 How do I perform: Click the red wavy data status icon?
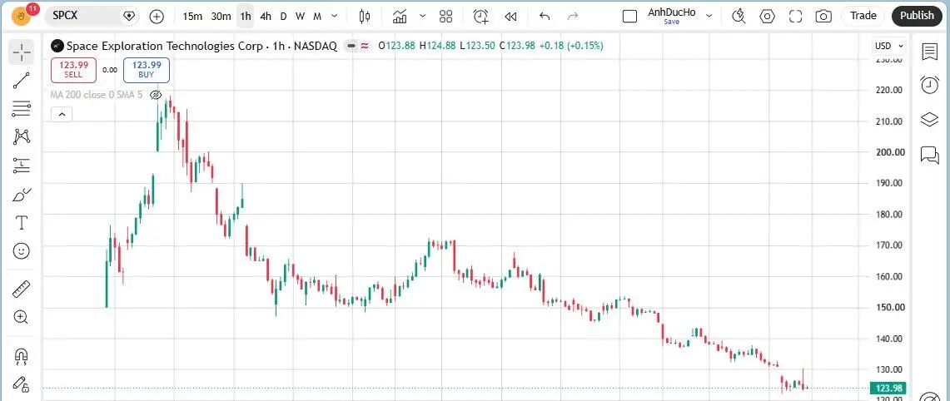[365, 46]
